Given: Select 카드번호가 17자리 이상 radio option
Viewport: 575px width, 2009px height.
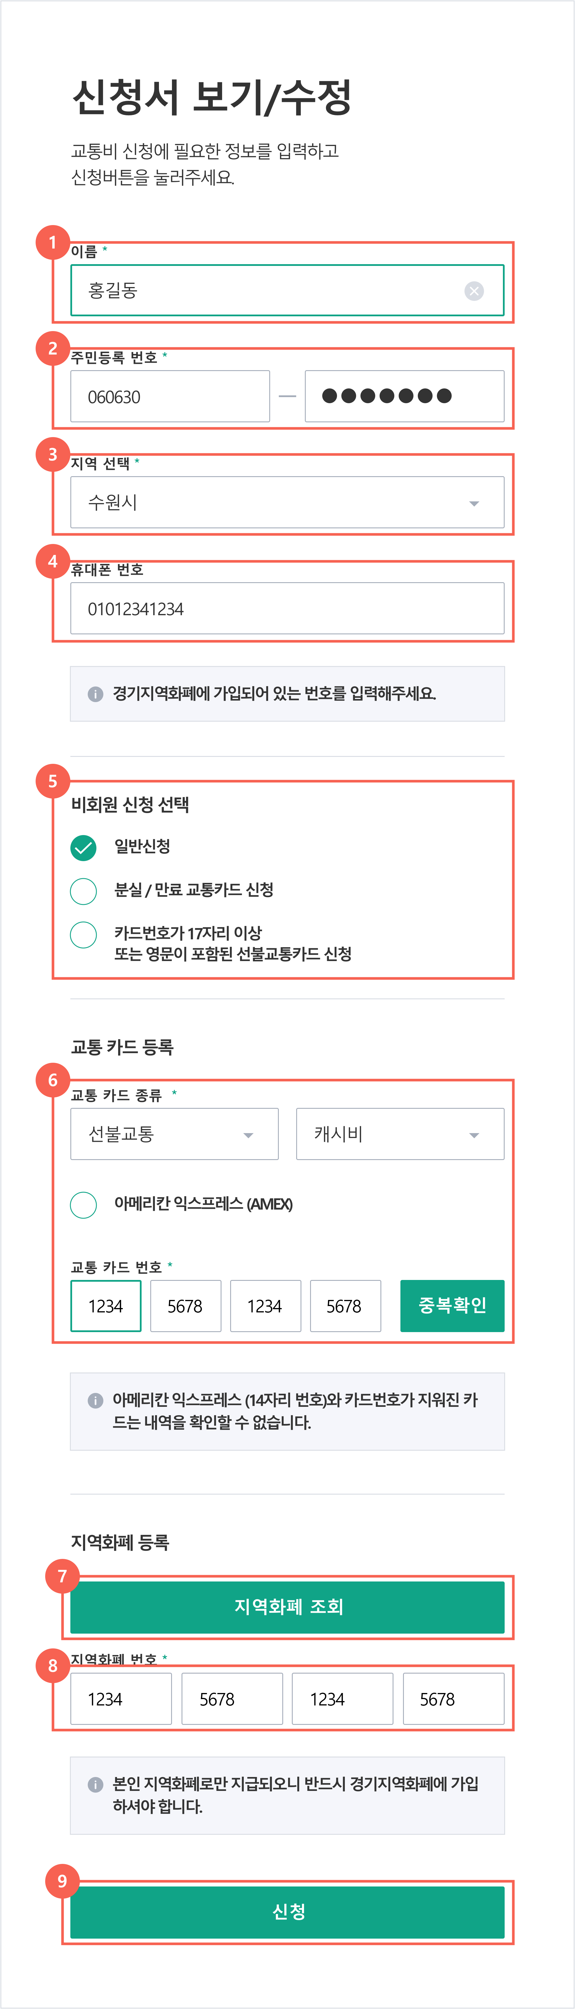Looking at the screenshot, I should click(x=83, y=934).
